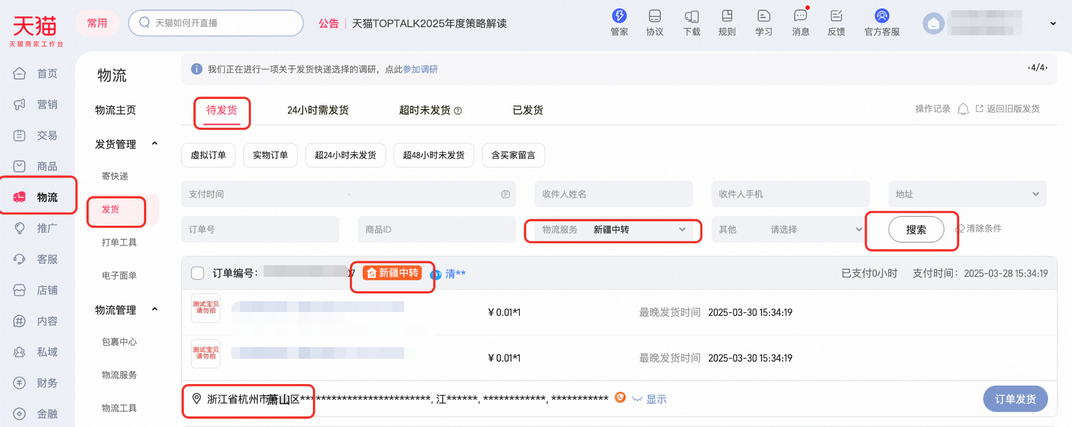The height and width of the screenshot is (427, 1072).
Task: Open 寄快递 in the submenu
Action: pyautogui.click(x=115, y=176)
